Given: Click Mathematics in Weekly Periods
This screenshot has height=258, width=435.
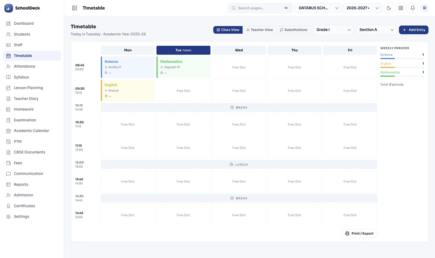Looking at the screenshot, I should [390, 73].
